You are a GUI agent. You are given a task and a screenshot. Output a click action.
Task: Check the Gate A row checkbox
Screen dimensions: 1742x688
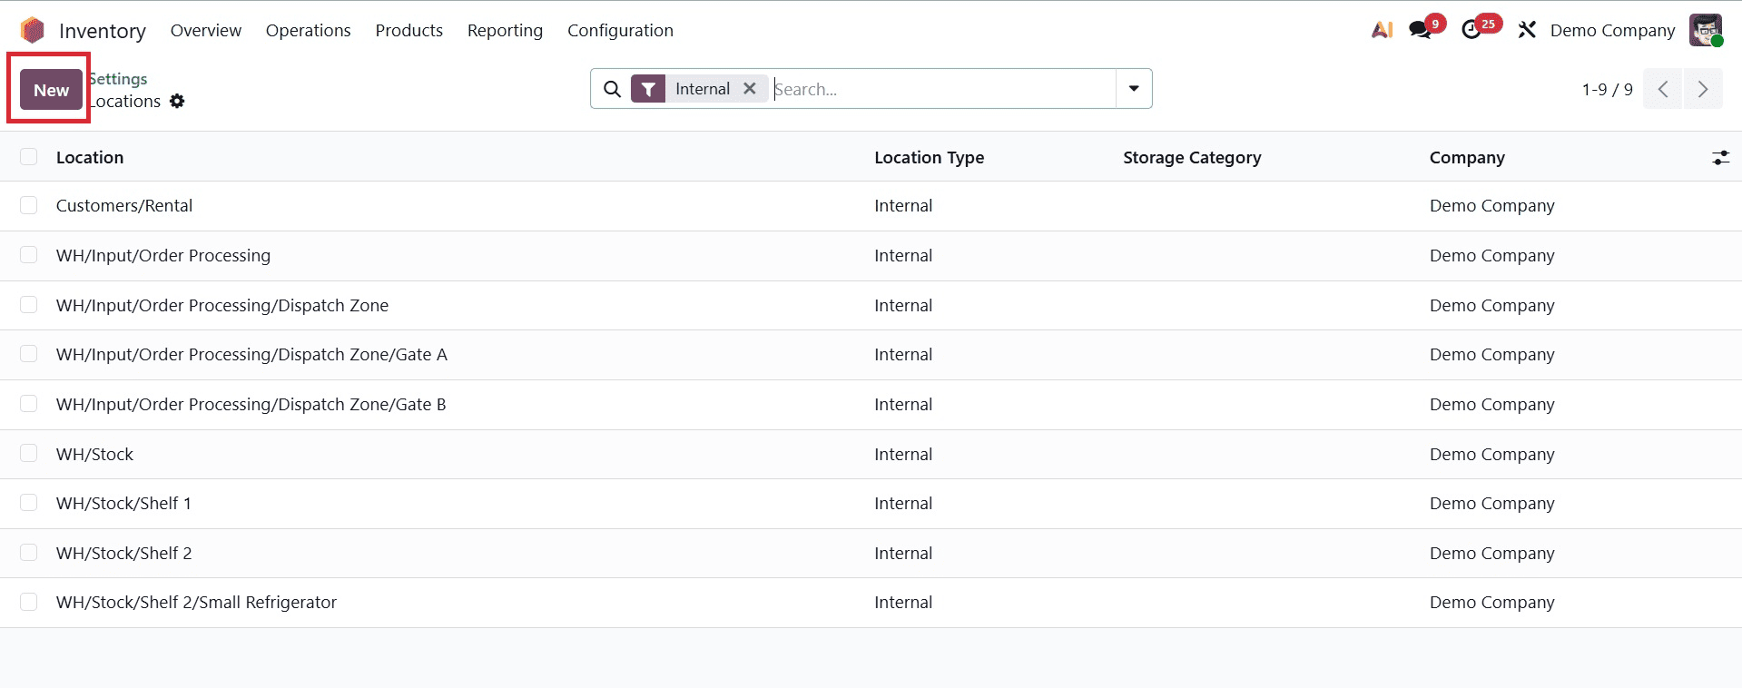click(x=29, y=354)
